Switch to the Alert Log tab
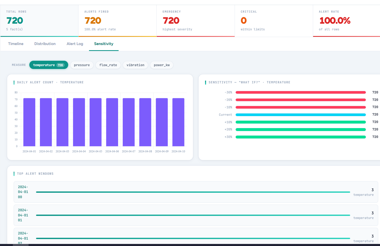 click(75, 44)
